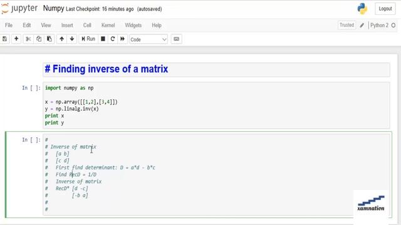Open the Cell menu
The width and height of the screenshot is (401, 225).
point(87,25)
